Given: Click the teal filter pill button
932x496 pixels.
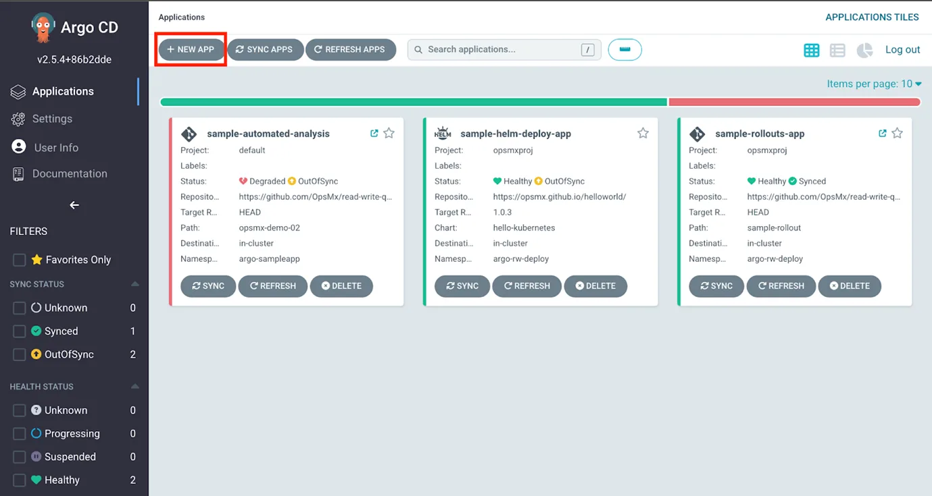Looking at the screenshot, I should click(624, 49).
